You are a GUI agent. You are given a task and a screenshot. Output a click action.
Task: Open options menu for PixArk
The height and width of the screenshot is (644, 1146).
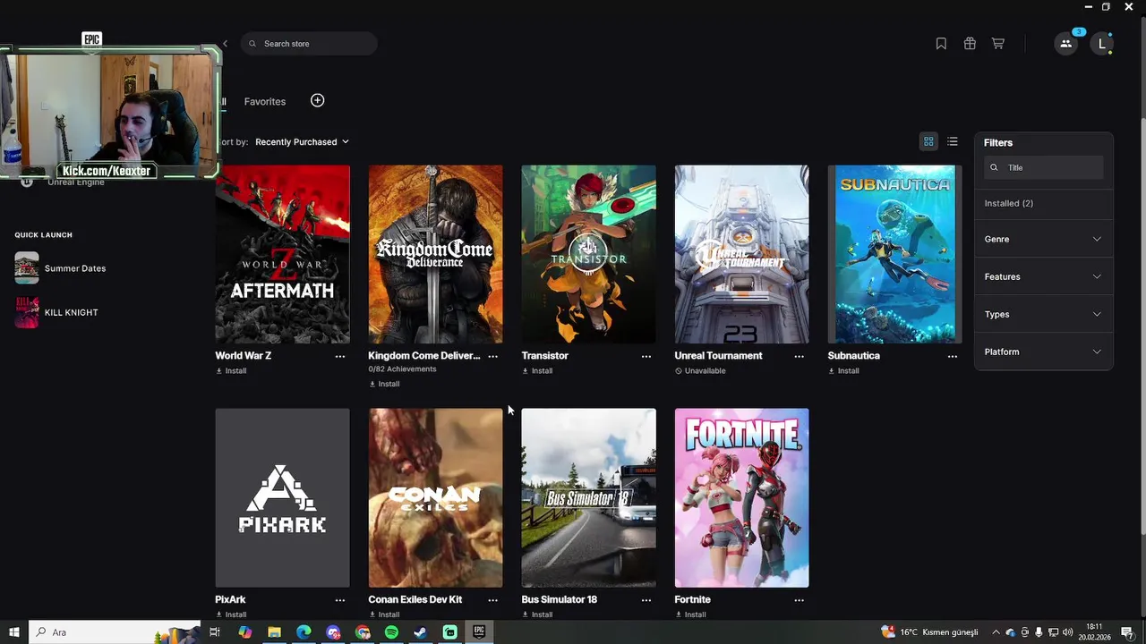click(340, 600)
